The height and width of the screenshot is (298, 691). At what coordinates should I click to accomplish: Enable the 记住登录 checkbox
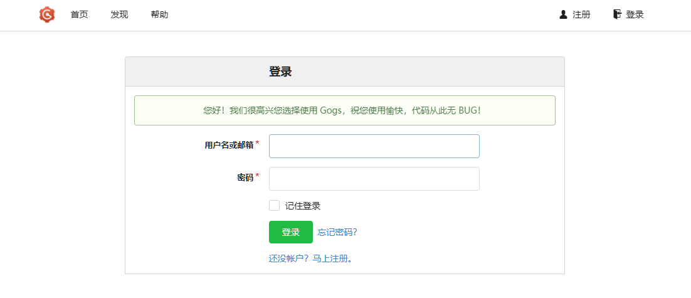274,205
